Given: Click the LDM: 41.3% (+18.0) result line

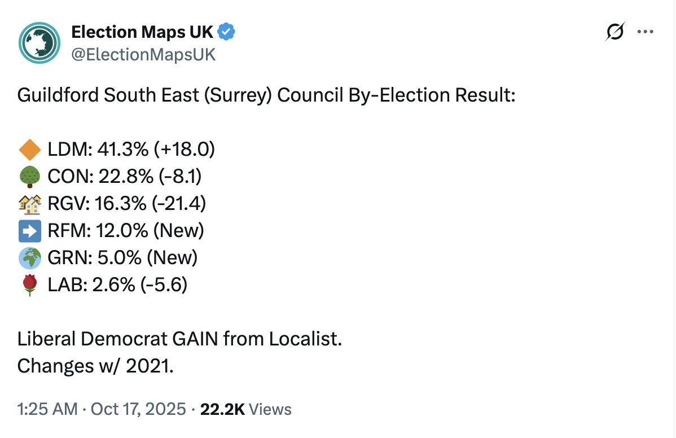Looking at the screenshot, I should (x=131, y=150).
